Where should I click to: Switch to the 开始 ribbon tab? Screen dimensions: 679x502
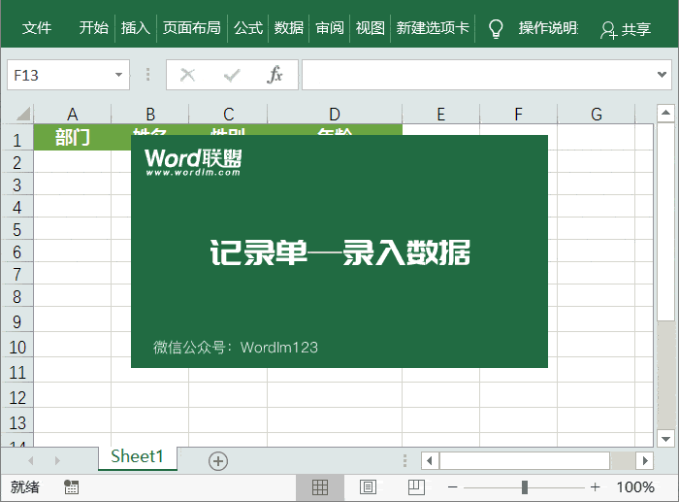[x=93, y=28]
